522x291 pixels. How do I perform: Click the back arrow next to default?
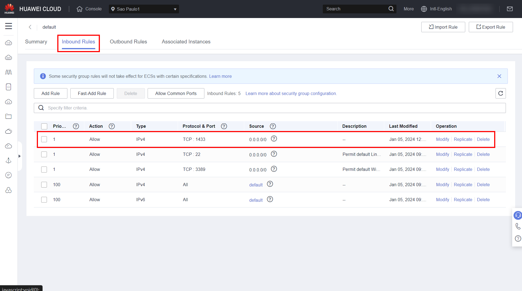(30, 27)
